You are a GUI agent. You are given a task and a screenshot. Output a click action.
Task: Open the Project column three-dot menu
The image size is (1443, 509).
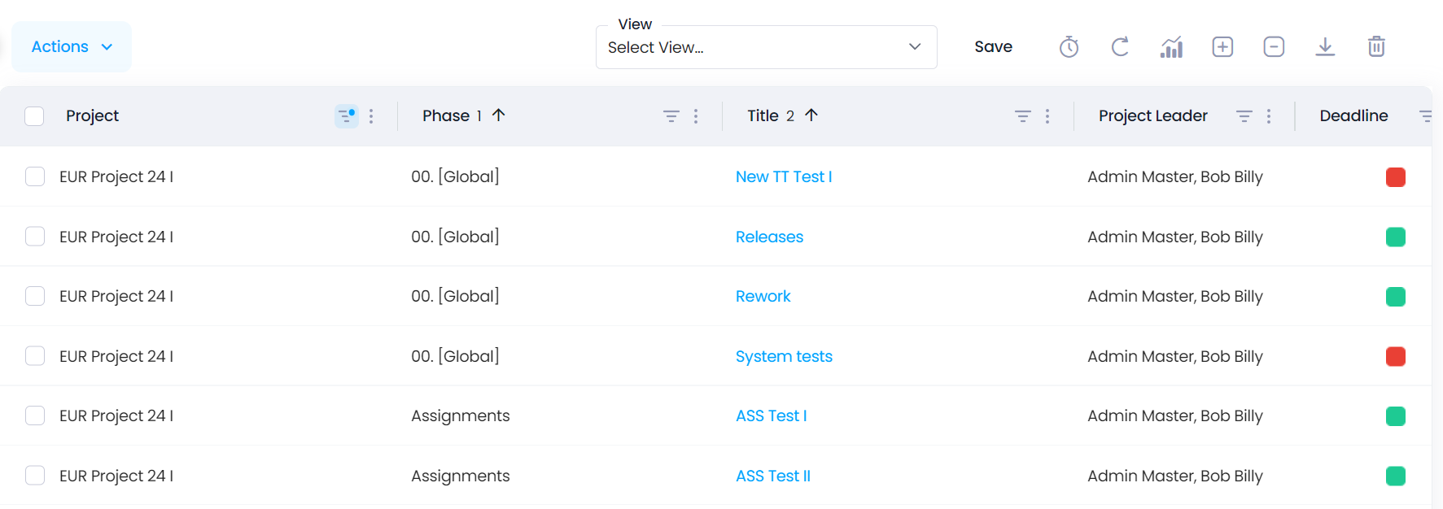click(371, 116)
